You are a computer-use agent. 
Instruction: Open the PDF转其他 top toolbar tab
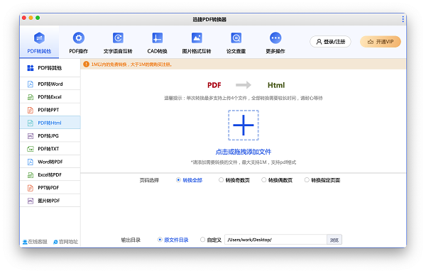[x=39, y=43]
